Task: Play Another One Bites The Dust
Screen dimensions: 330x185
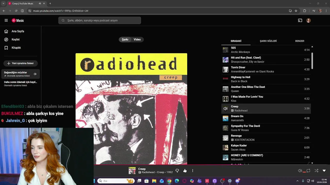Action: 266,89
